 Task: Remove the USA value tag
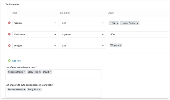(x=117, y=23)
